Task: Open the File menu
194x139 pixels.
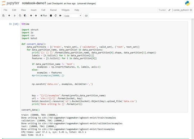Action: 5,10
